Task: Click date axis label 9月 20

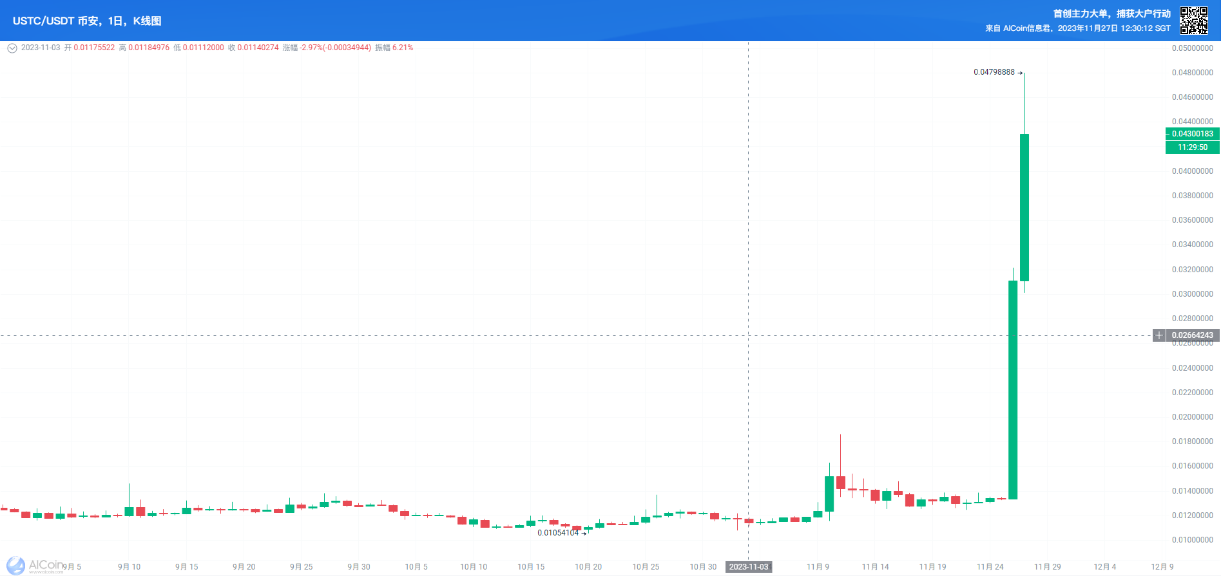Action: point(244,567)
